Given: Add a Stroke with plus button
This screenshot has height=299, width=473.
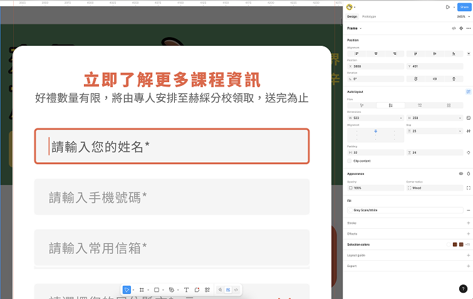Looking at the screenshot, I should (x=469, y=223).
